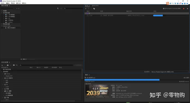
Task: Sort by 目标速率 column header
Action: [54, 68]
